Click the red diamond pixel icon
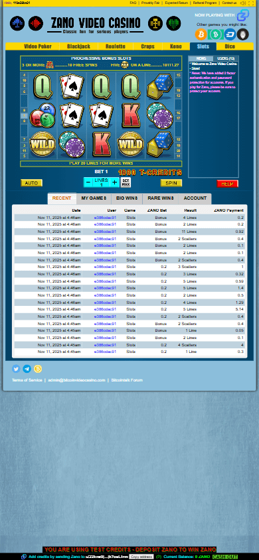259x560 pixels. pos(36,24)
